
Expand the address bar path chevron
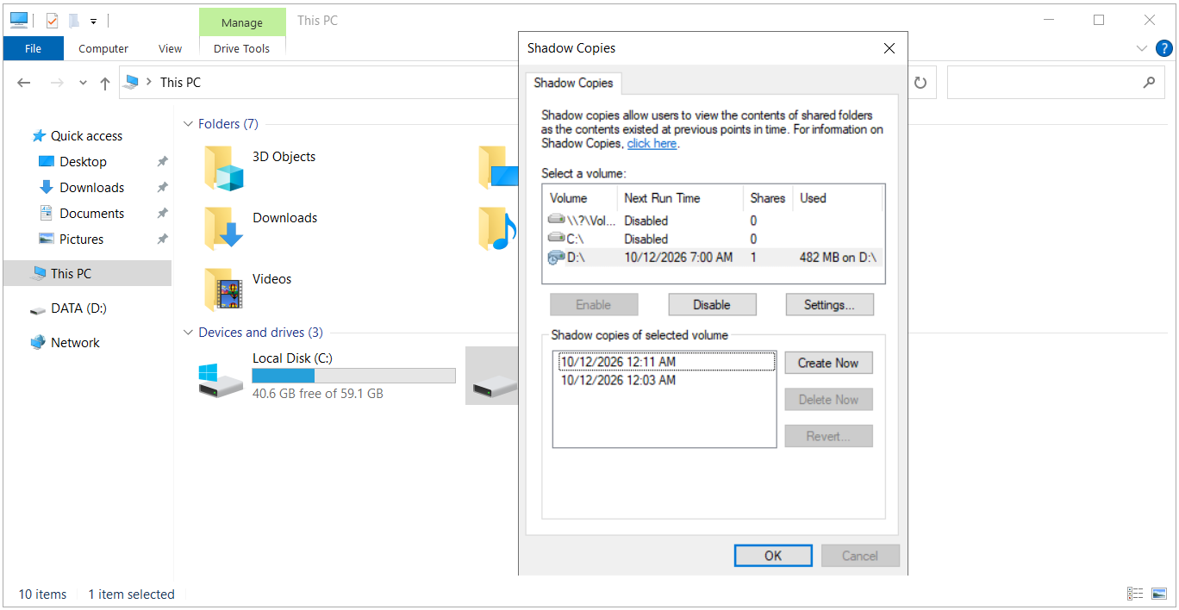click(x=150, y=83)
